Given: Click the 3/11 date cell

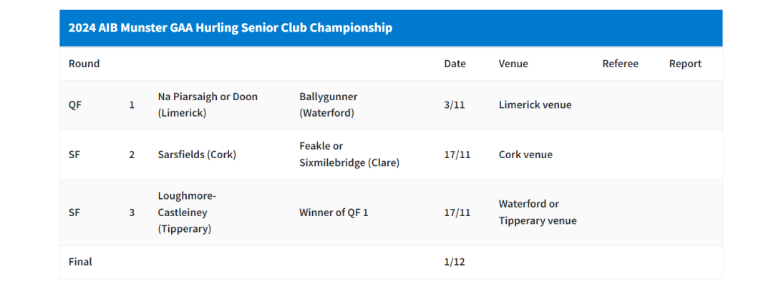Looking at the screenshot, I should click(455, 104).
